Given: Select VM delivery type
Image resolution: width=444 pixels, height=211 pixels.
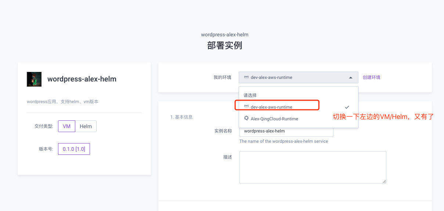Looking at the screenshot, I should (x=66, y=126).
